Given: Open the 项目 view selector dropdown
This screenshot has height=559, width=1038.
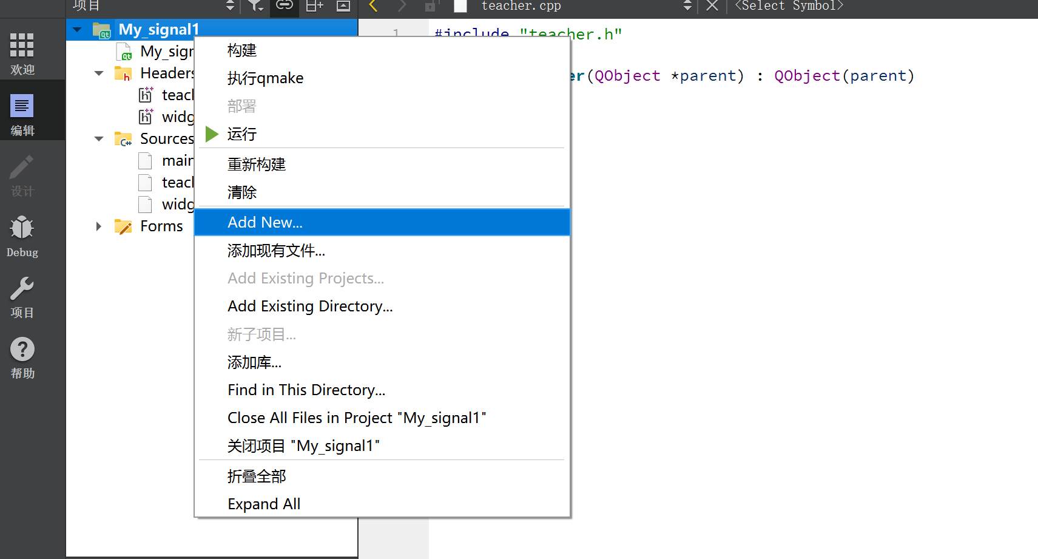Looking at the screenshot, I should coord(155,6).
